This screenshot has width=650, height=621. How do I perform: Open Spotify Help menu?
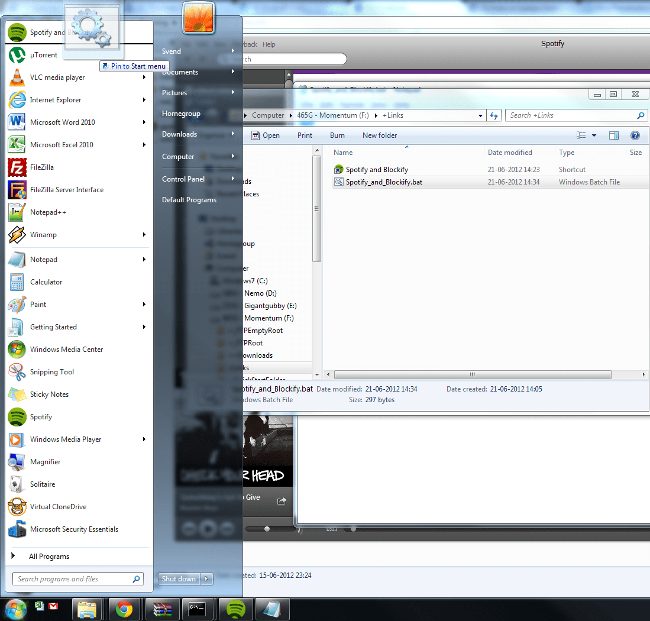[x=269, y=44]
